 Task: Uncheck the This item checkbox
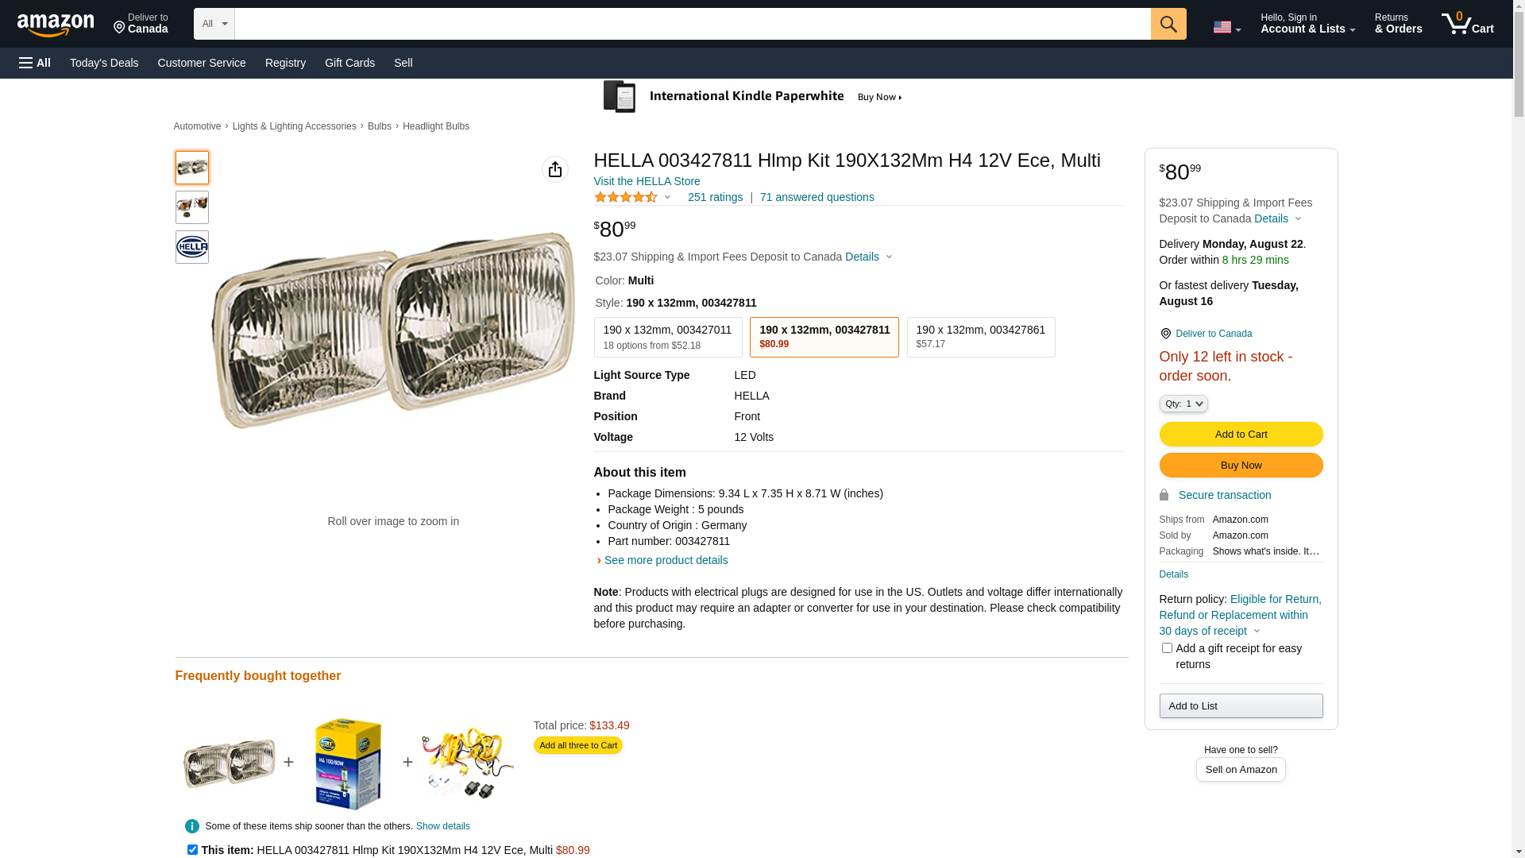(192, 849)
